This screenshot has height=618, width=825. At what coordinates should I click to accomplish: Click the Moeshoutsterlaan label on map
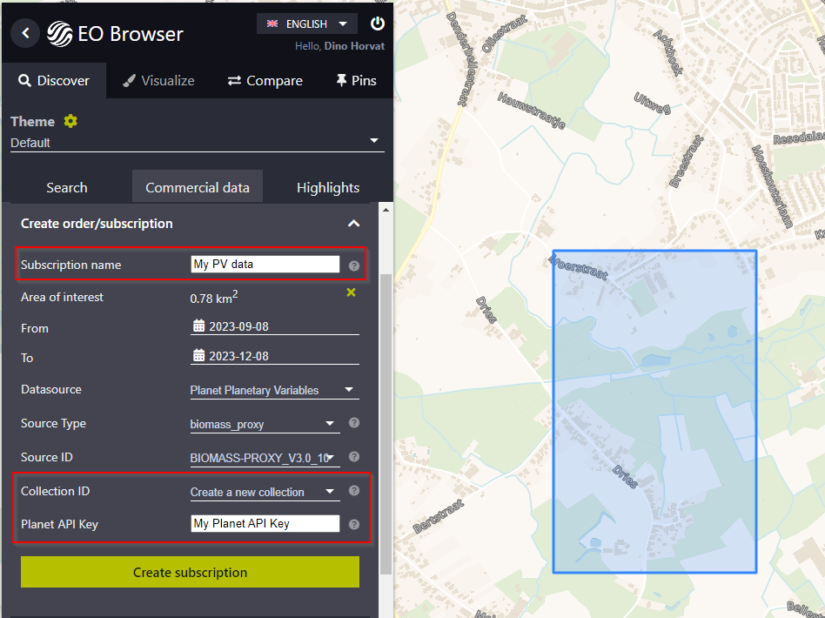[x=772, y=186]
